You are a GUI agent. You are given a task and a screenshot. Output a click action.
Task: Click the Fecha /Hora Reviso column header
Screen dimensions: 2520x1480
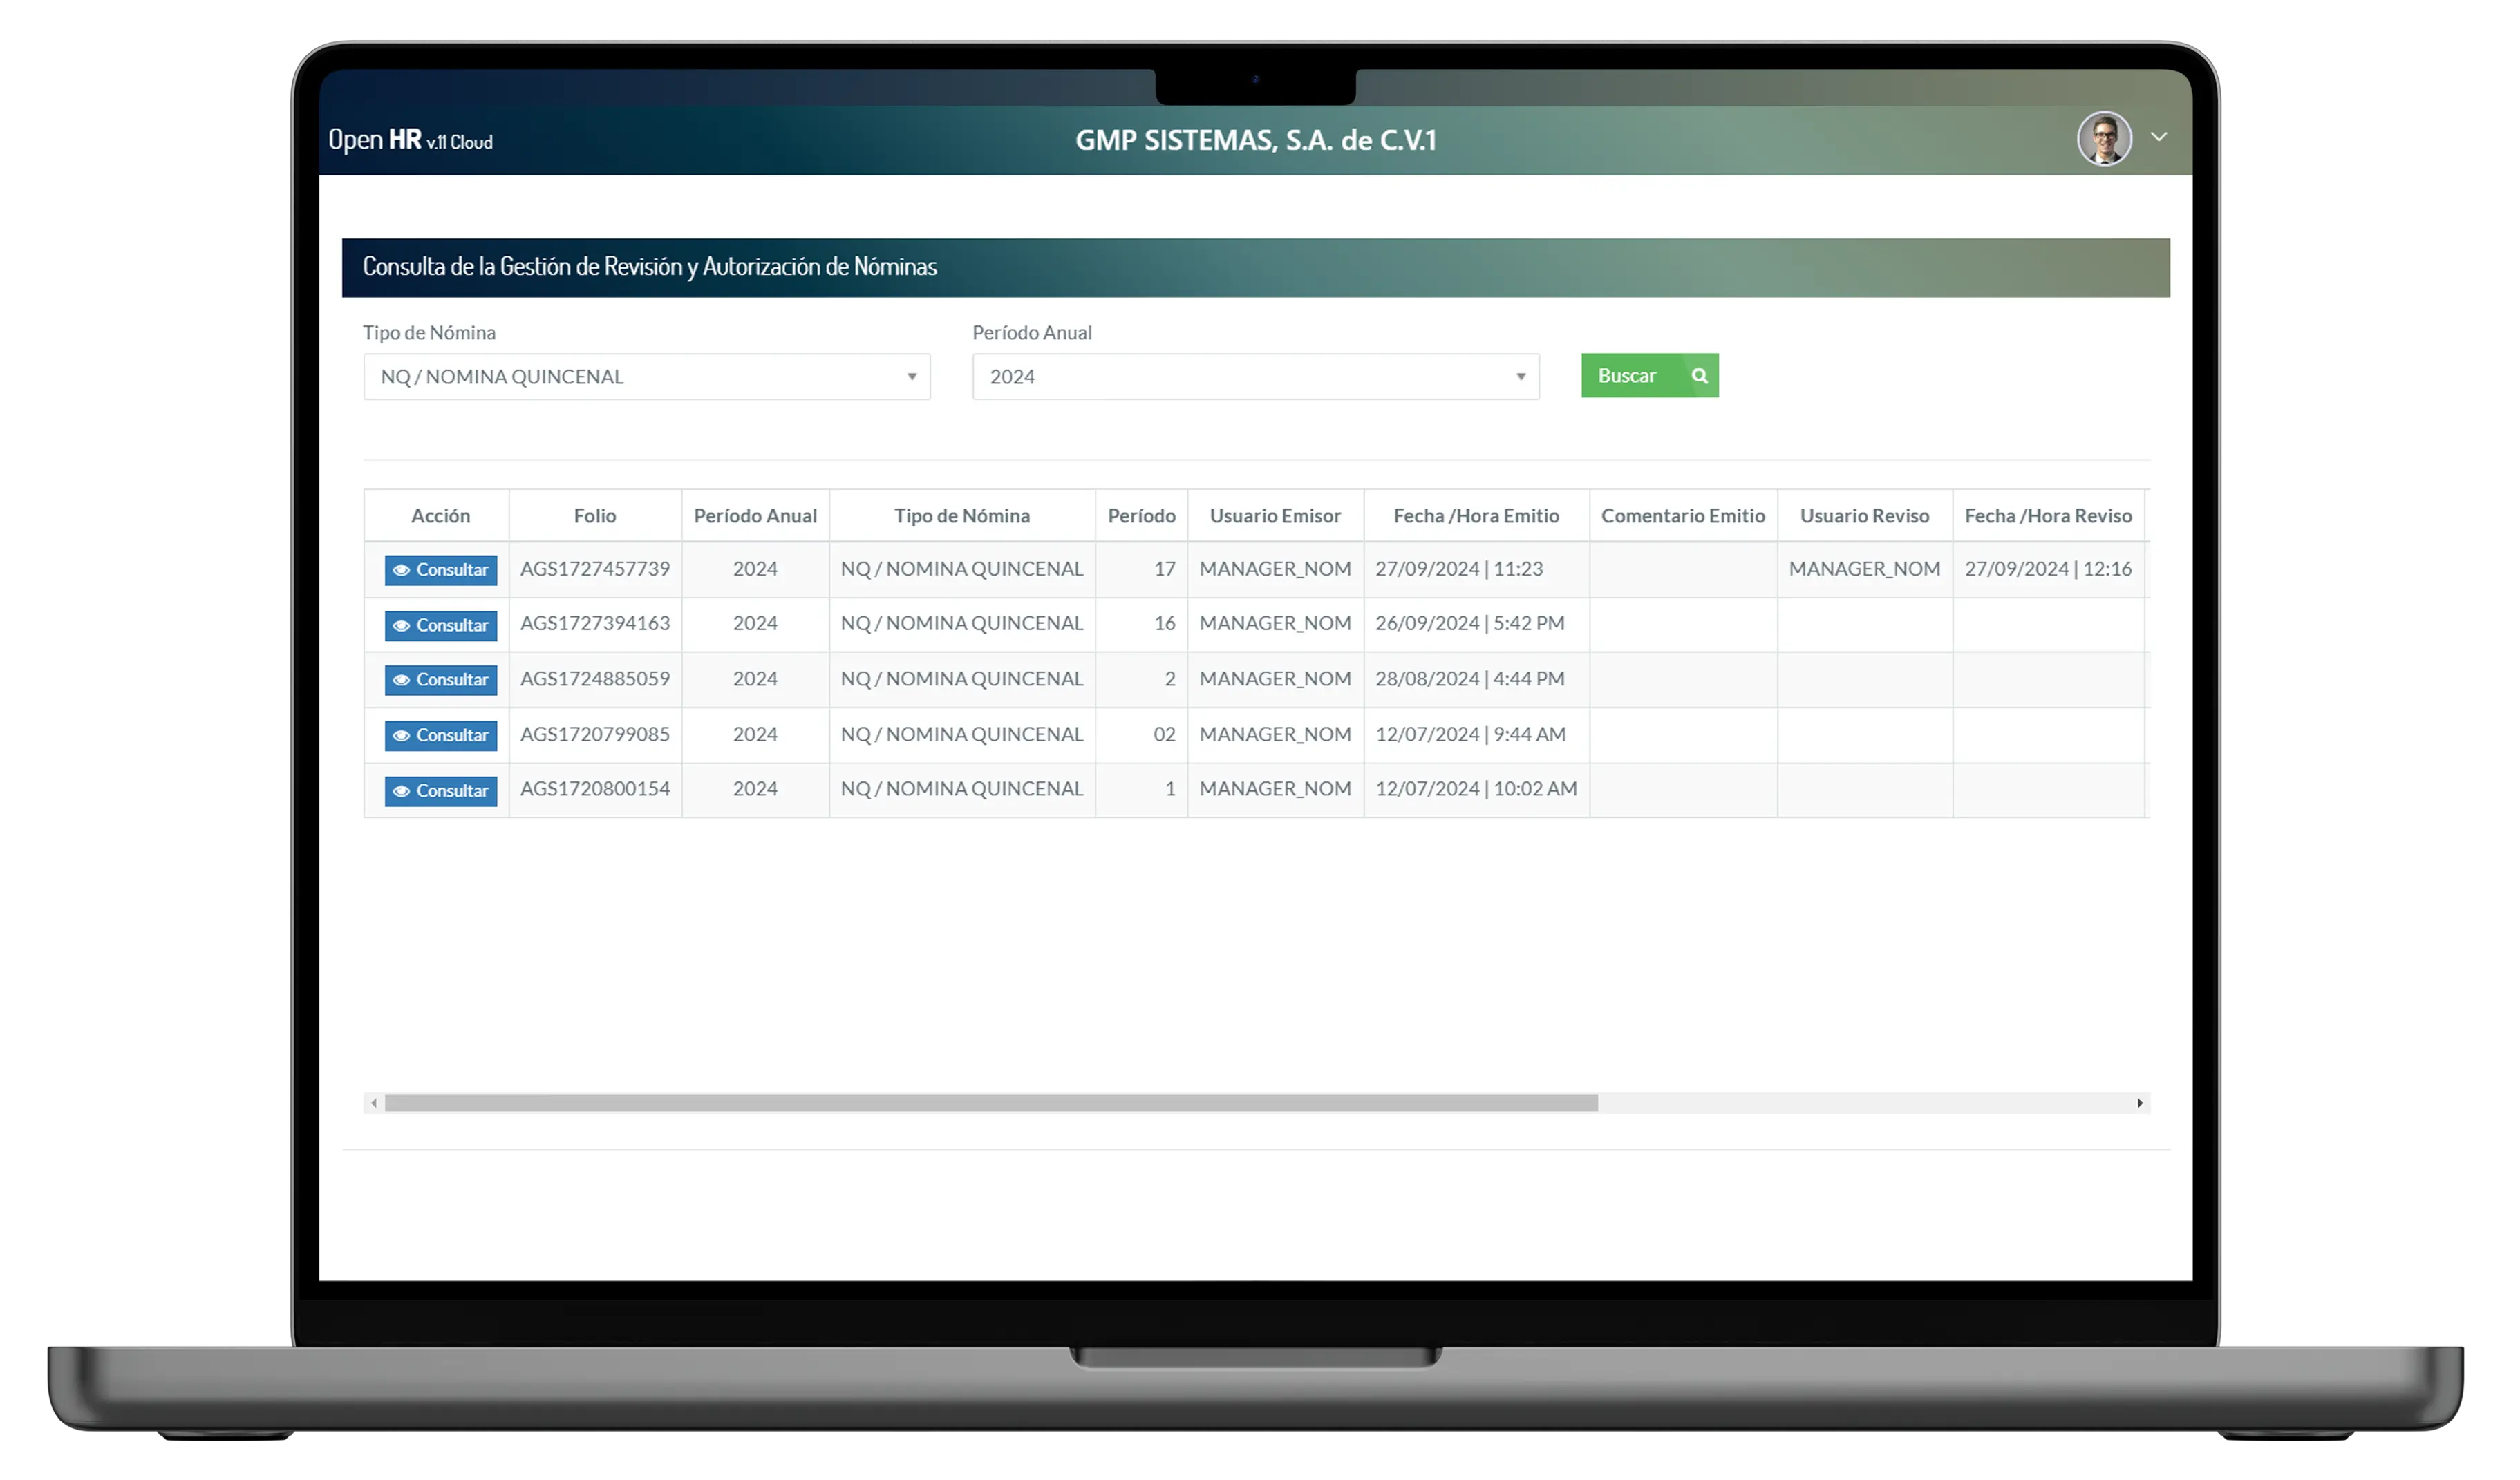pos(2048,516)
